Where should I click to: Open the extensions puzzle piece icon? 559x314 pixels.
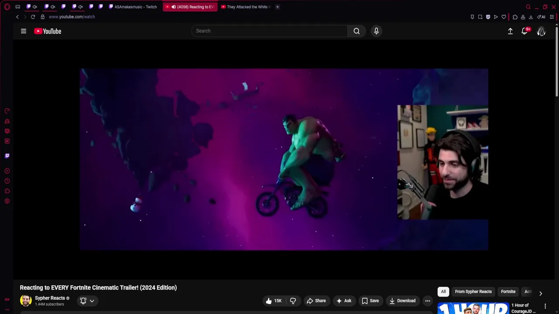515,17
